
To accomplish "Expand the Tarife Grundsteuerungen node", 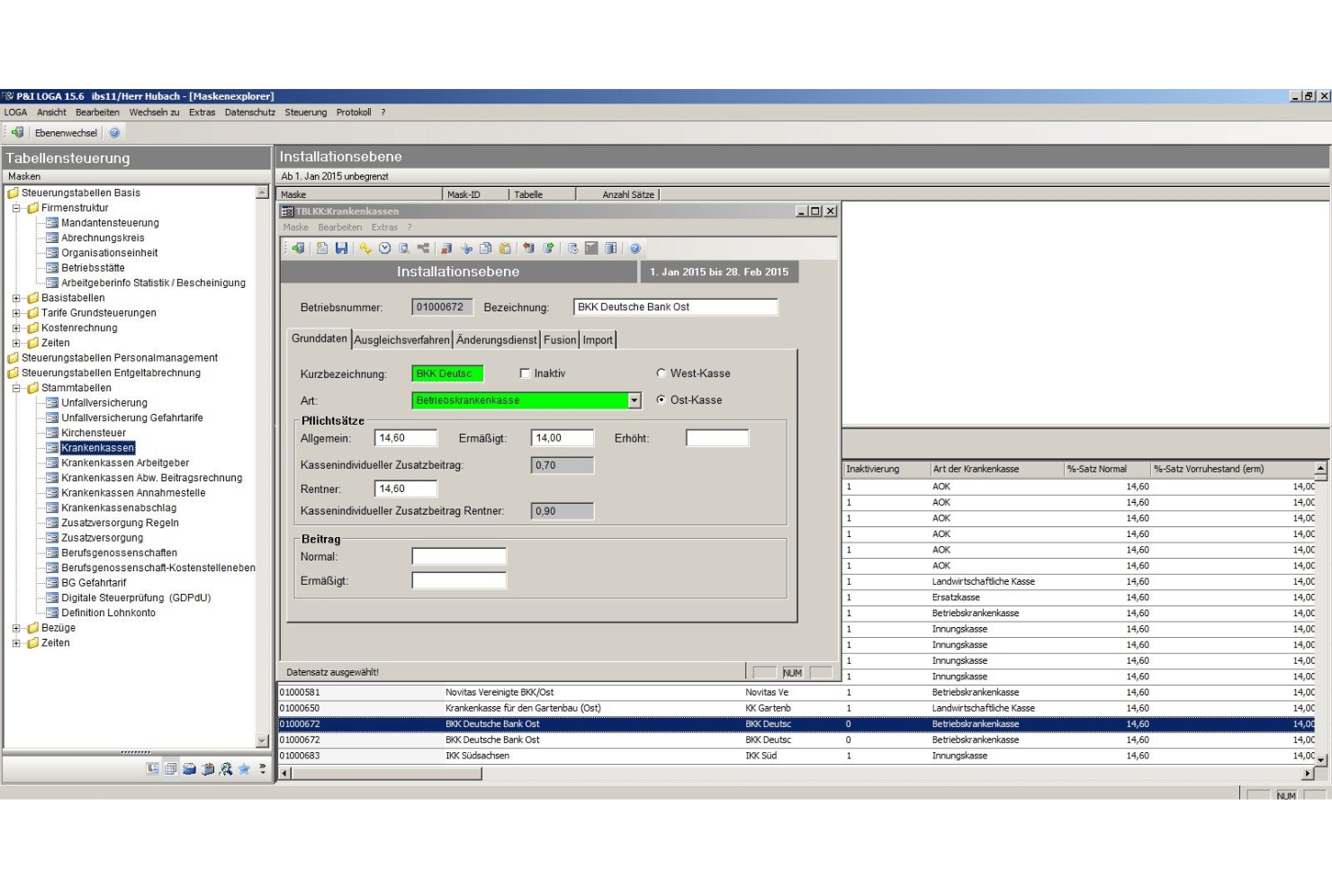I will (16, 313).
